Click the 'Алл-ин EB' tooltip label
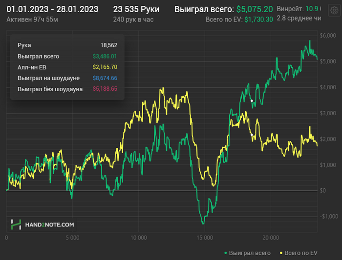Viewport: 342px width, 260px height. click(32, 67)
